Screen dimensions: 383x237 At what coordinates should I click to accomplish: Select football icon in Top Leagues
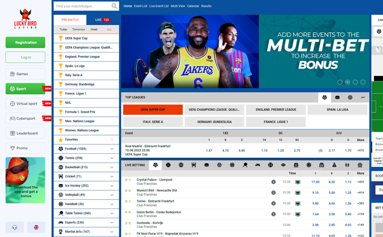tap(324, 97)
